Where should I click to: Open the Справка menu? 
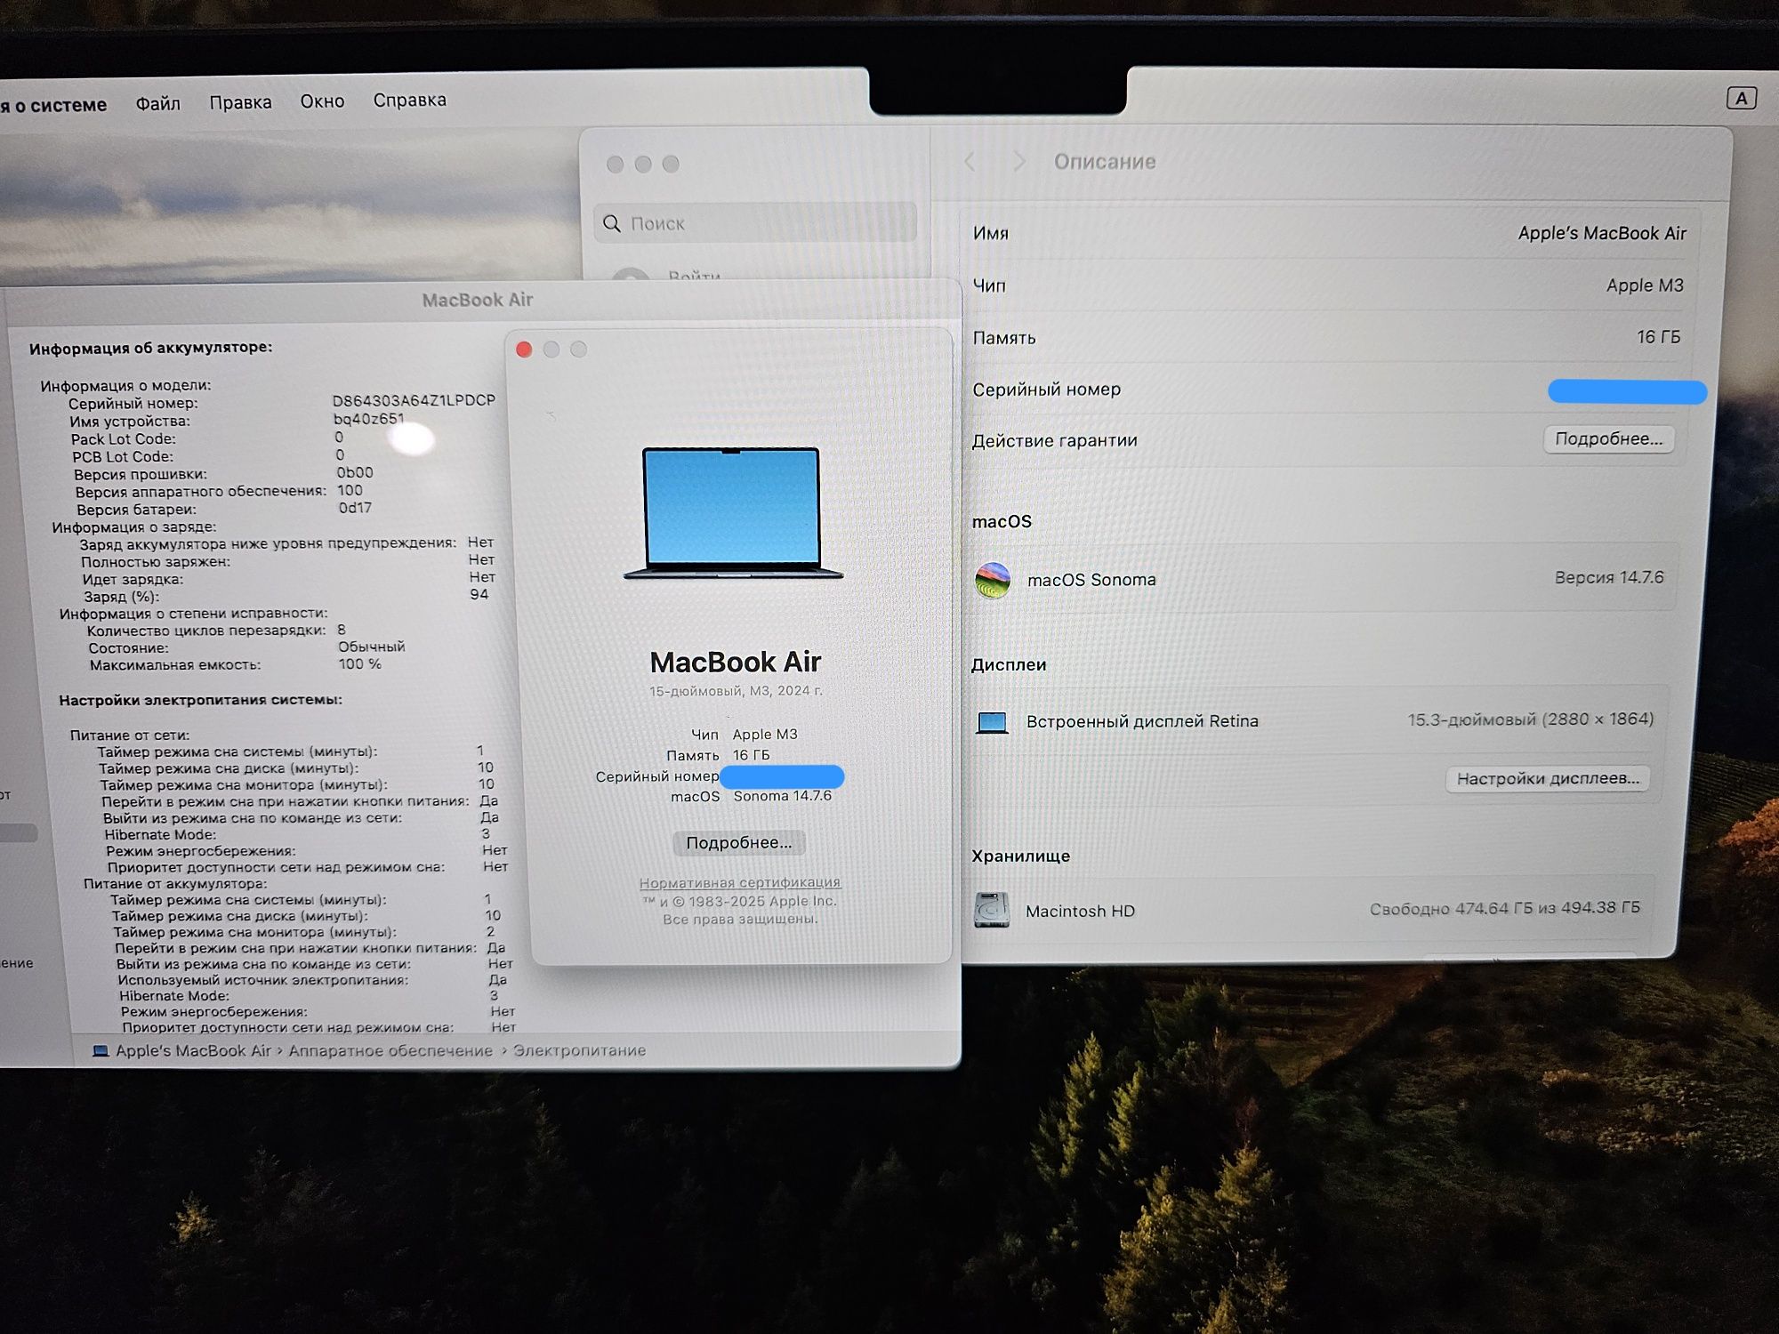[x=409, y=100]
